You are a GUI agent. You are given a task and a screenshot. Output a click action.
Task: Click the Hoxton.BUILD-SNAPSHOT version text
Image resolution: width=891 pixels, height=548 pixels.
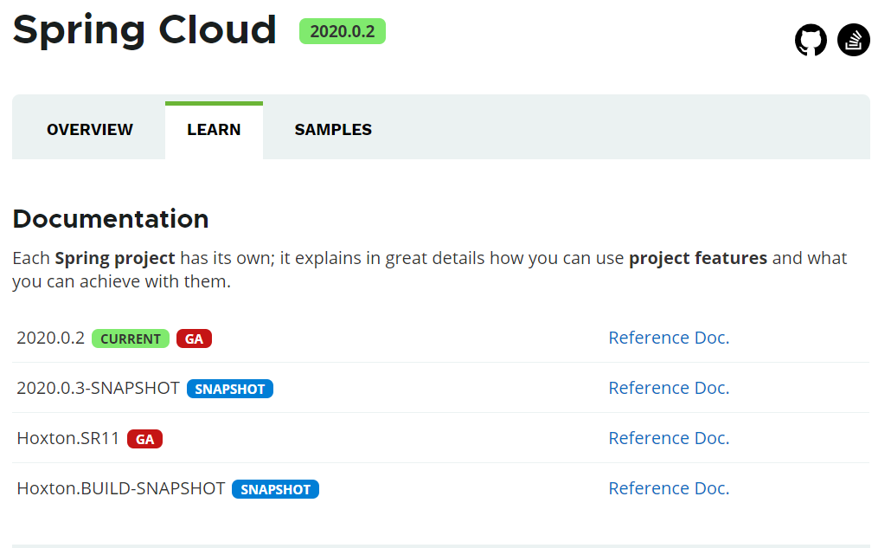click(x=121, y=488)
